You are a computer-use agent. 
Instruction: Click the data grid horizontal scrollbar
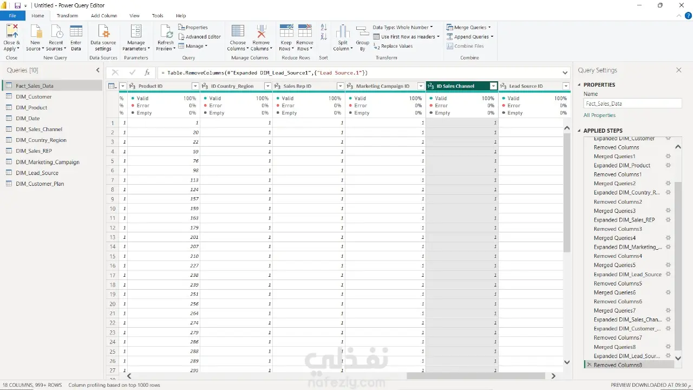click(x=476, y=376)
